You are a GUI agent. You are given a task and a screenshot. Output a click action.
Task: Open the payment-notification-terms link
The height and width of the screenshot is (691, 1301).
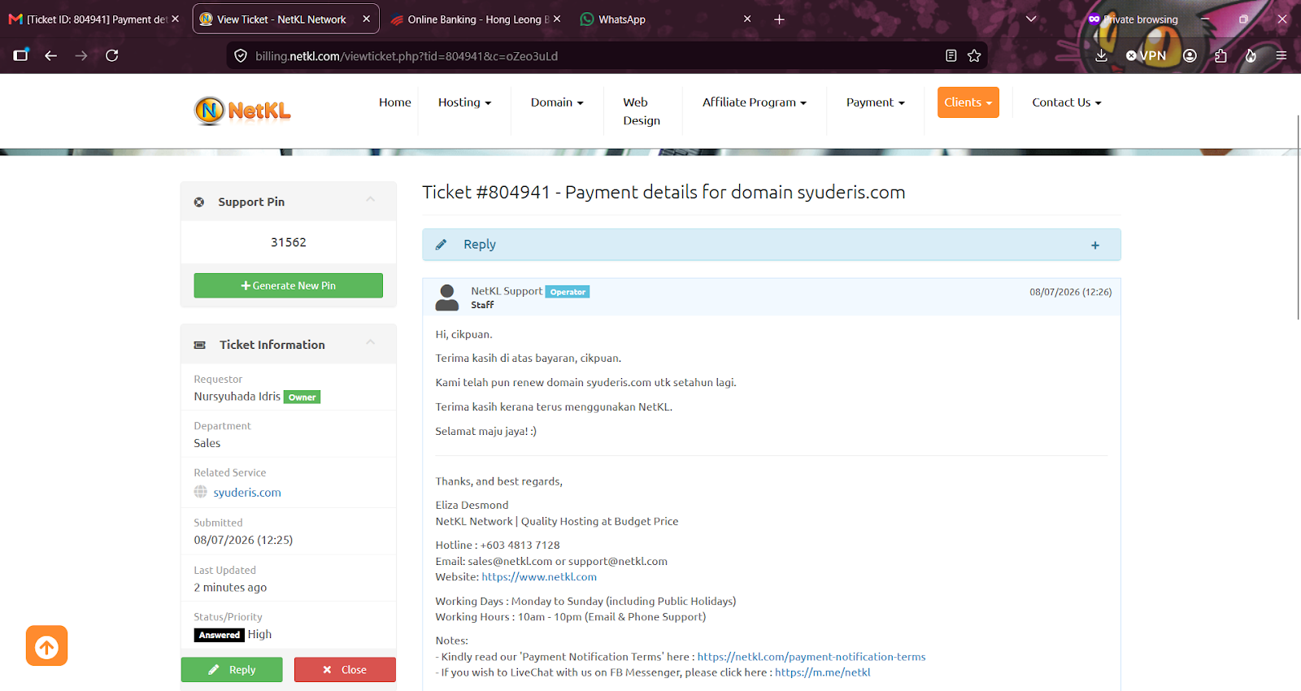[811, 657]
